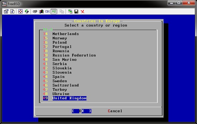This screenshot has width=197, height=124.
Task: Save connection info with floppy icon
Action: (76, 12)
